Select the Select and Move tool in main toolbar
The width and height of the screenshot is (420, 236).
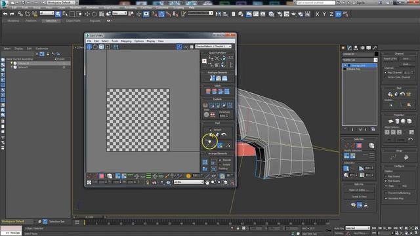[87, 14]
